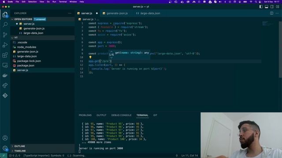
Task: Open the GIT panel tab
Action: point(155,115)
